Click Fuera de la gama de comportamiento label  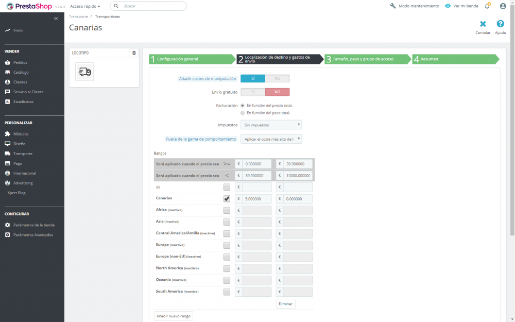pyautogui.click(x=201, y=139)
